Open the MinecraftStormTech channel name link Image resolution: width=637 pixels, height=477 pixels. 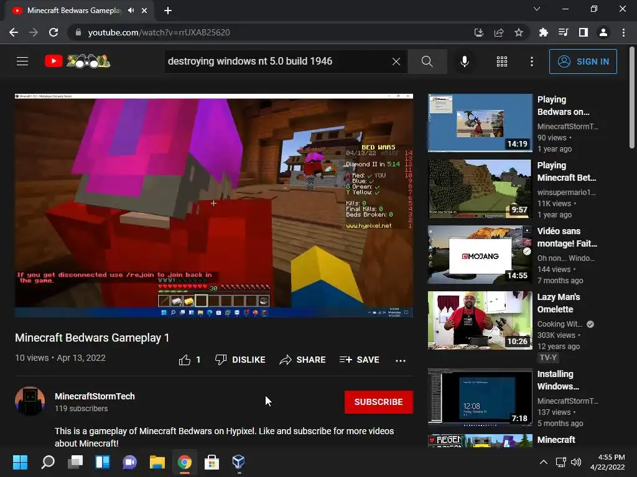[x=95, y=396]
